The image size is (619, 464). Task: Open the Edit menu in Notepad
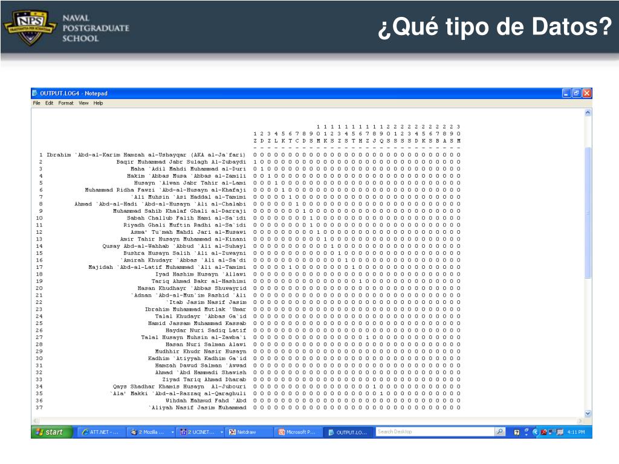click(x=49, y=103)
